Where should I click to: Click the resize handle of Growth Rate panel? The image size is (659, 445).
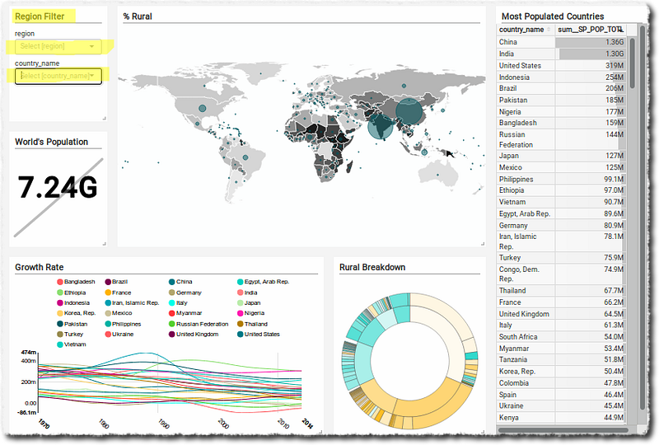pyautogui.click(x=320, y=431)
